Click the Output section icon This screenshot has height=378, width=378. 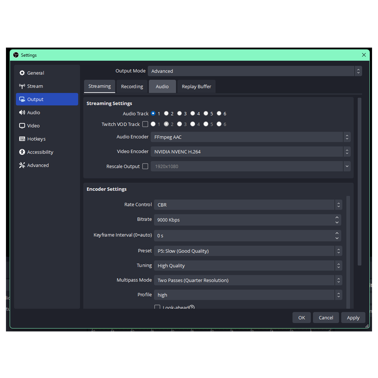22,99
